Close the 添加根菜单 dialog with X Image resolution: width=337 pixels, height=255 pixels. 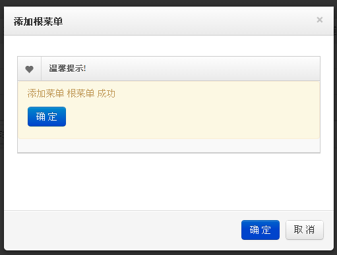point(320,20)
